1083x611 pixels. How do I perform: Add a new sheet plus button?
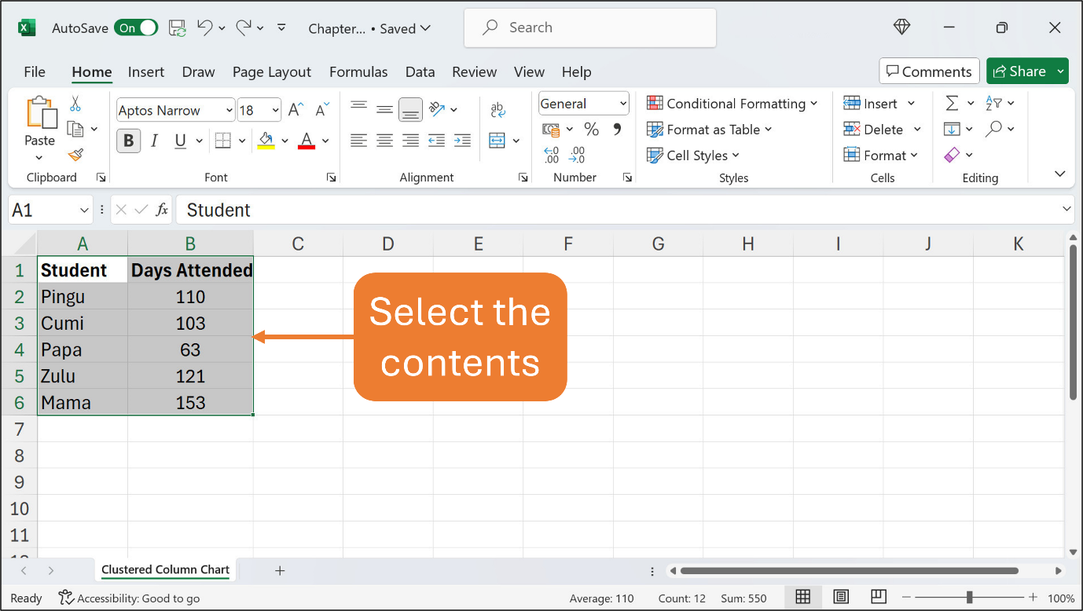280,571
